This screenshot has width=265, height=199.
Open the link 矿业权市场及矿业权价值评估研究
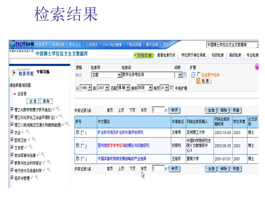click(x=121, y=132)
